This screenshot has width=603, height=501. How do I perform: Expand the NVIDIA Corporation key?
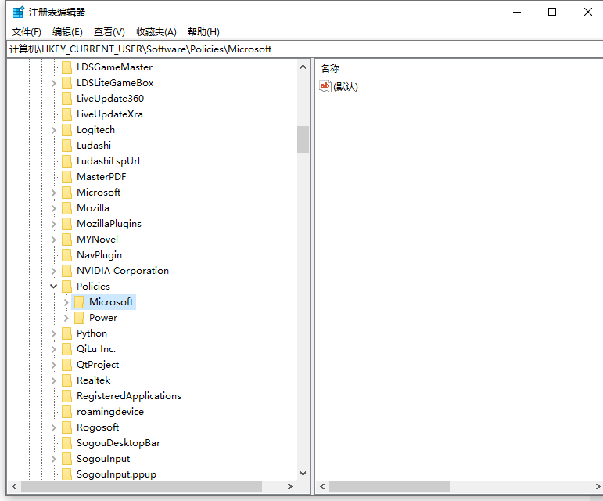(x=54, y=271)
